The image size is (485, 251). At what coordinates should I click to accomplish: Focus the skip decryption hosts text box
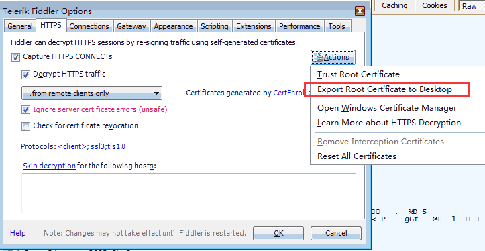click(188, 193)
